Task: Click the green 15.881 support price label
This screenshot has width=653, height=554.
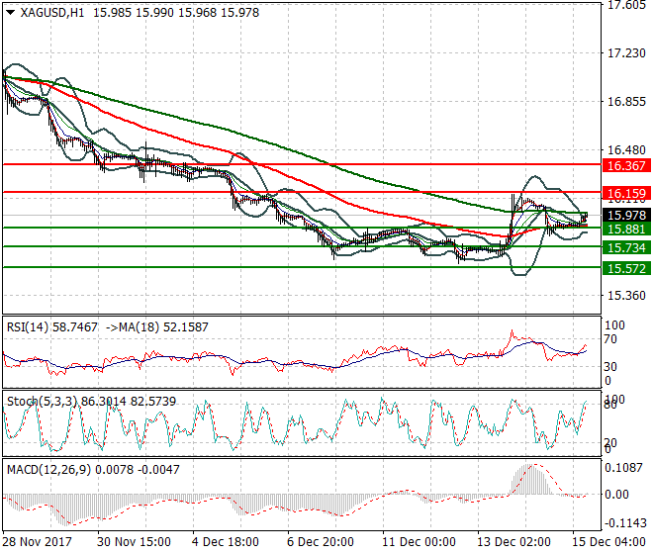Action: click(x=626, y=230)
